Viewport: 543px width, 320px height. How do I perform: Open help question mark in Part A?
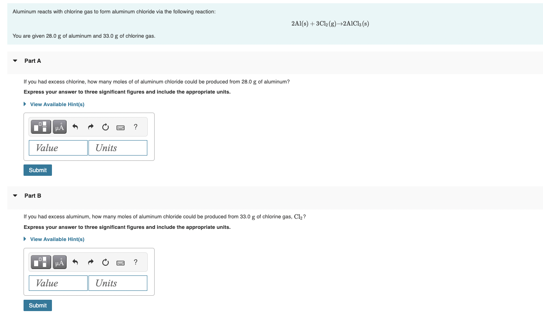pos(136,127)
